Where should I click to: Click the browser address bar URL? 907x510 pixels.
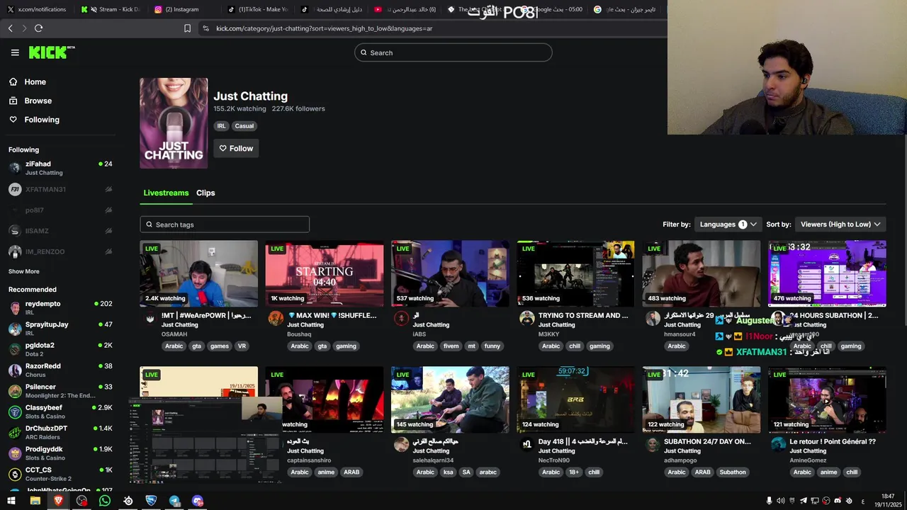point(324,28)
